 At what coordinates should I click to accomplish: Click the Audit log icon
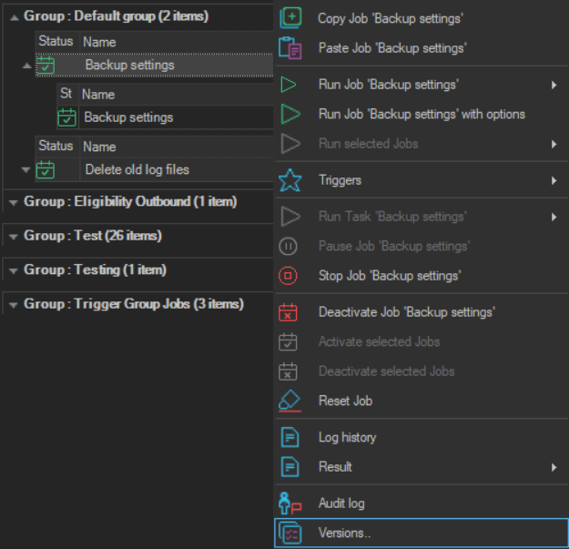[289, 503]
